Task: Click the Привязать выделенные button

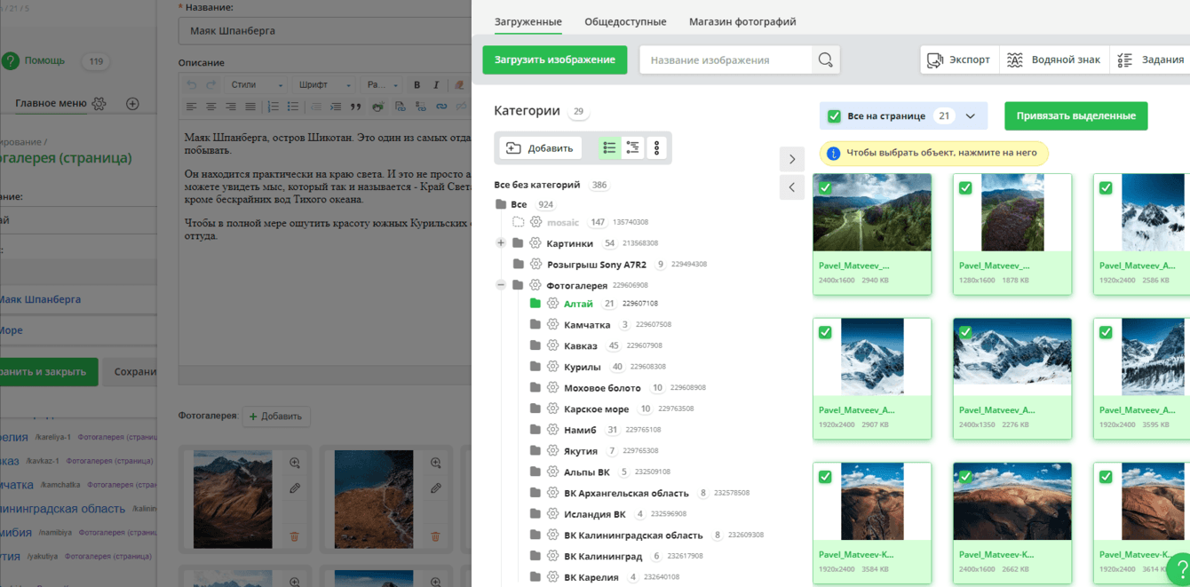Action: coord(1076,115)
